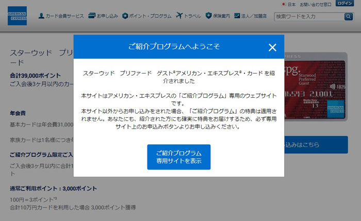Click the 年会費 heading

pyautogui.click(x=18, y=113)
